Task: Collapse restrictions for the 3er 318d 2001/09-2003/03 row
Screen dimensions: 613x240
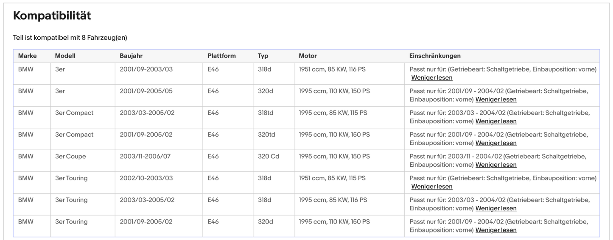Action: pos(431,78)
